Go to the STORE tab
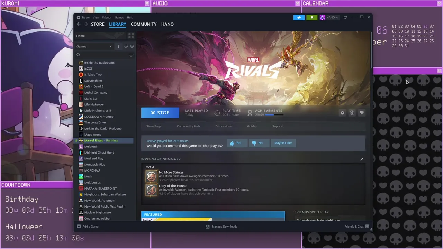Image resolution: width=443 pixels, height=249 pixels. coord(98,24)
